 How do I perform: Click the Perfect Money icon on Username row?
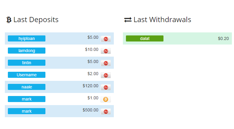coord(106,75)
